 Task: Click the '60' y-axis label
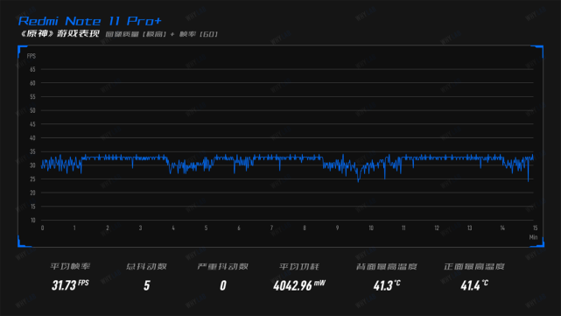(x=32, y=83)
